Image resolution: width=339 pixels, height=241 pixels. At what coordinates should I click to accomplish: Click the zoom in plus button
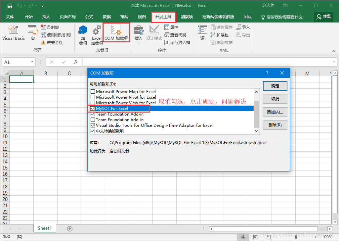[x=315, y=237]
